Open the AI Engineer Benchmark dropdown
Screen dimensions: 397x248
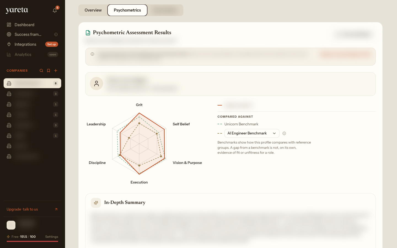(x=252, y=133)
